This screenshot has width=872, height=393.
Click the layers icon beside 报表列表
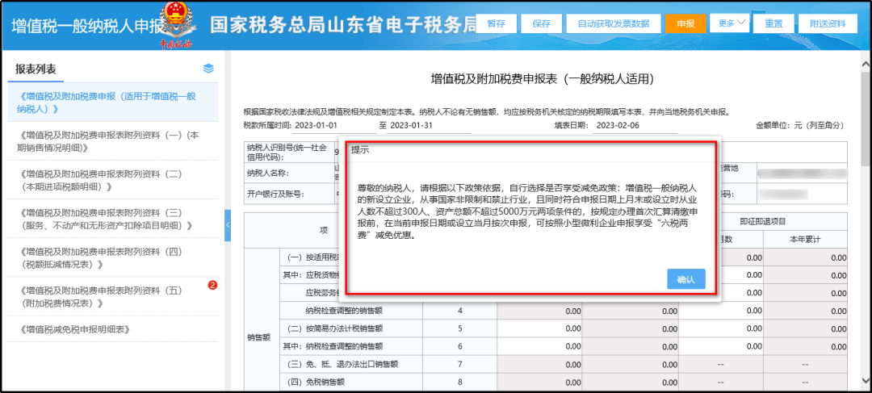pos(208,69)
